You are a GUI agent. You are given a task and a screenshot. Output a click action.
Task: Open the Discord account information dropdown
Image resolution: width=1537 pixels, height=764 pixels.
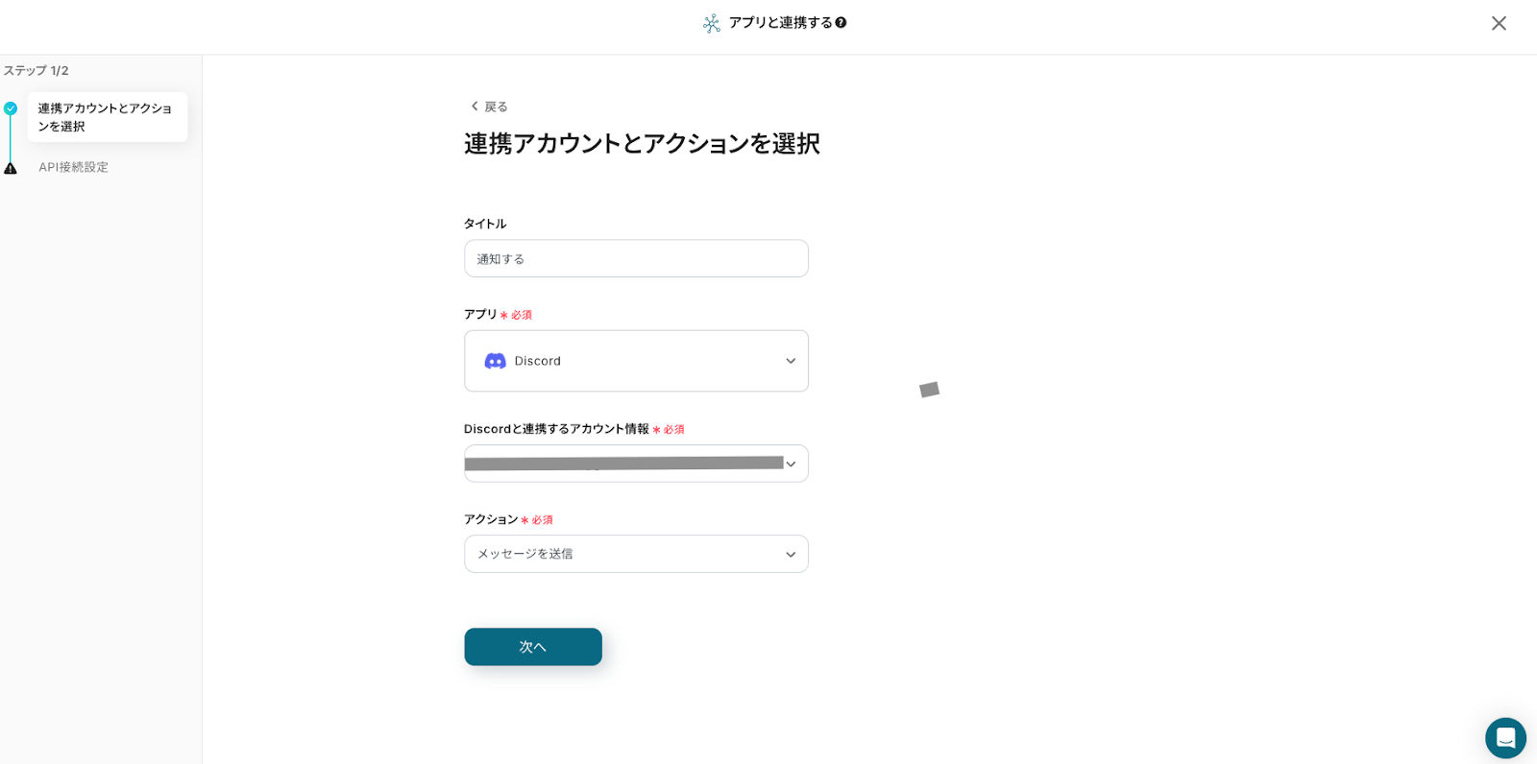click(x=624, y=464)
